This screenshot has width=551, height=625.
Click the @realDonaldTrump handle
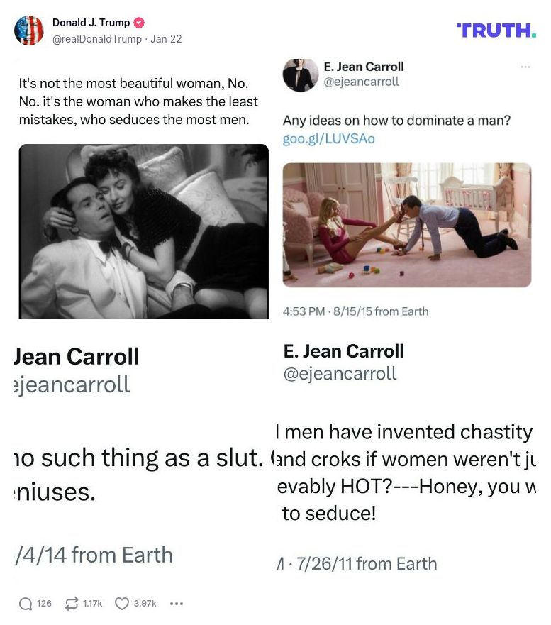[97, 39]
